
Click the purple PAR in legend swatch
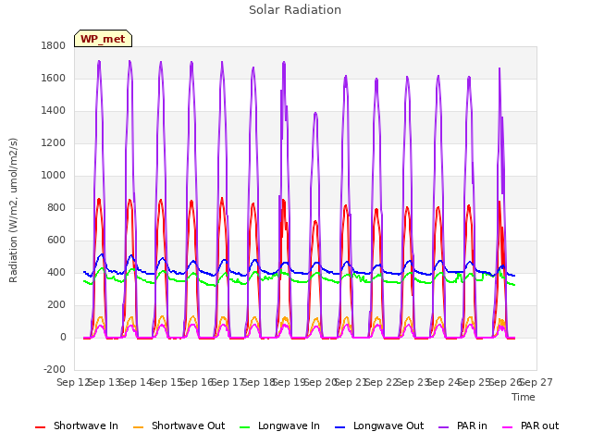click(x=444, y=427)
